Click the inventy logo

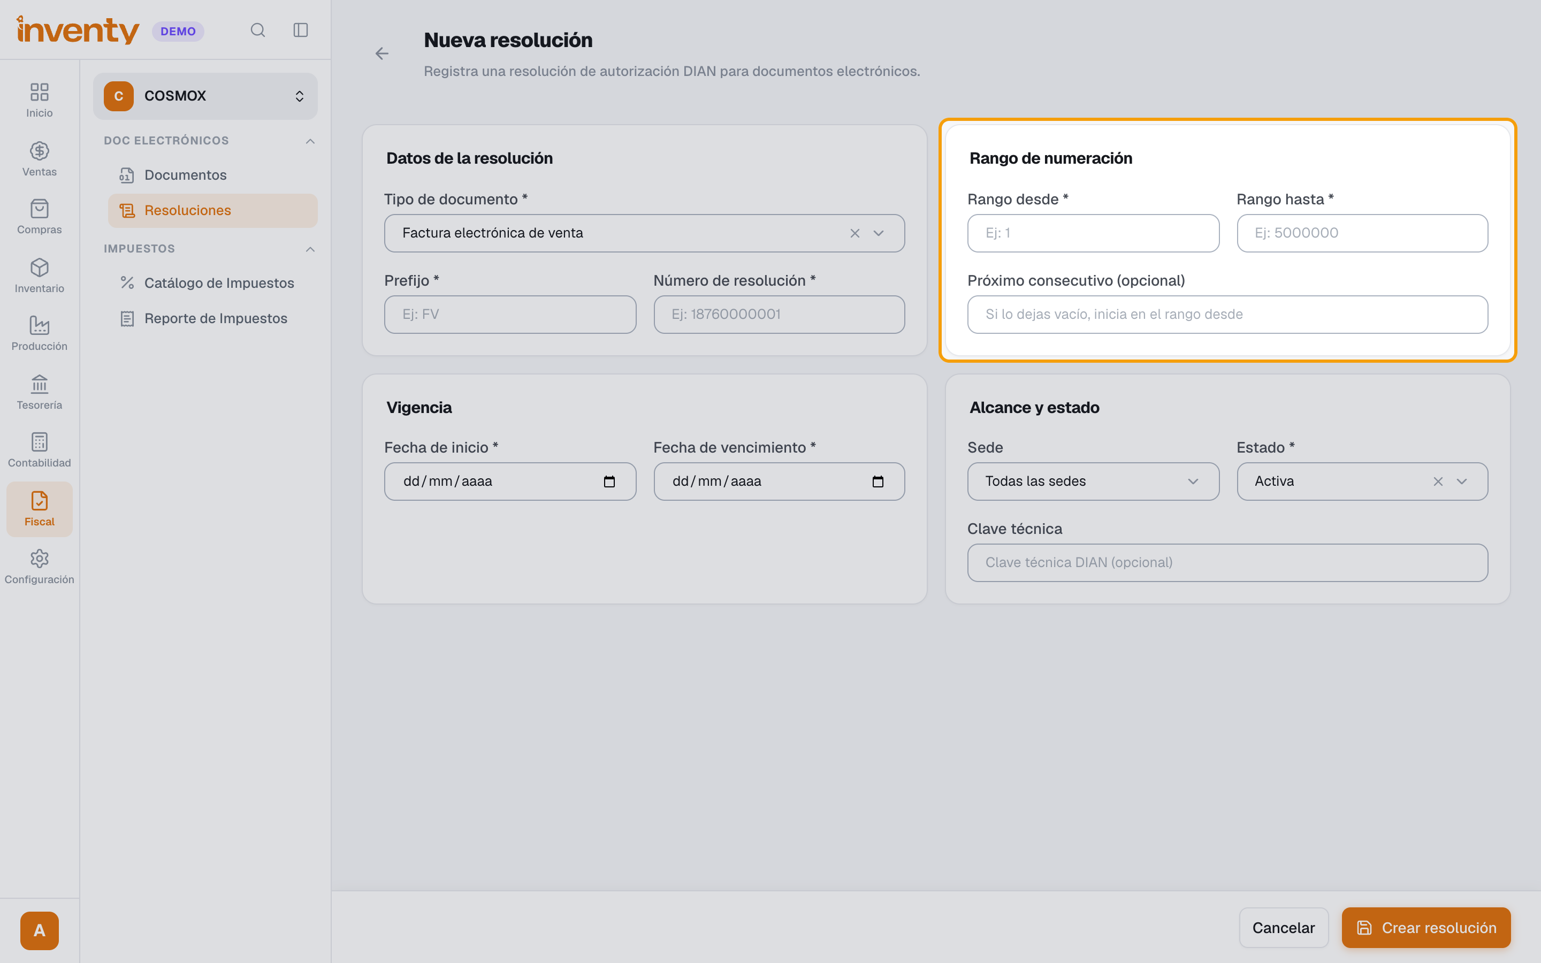tap(78, 30)
